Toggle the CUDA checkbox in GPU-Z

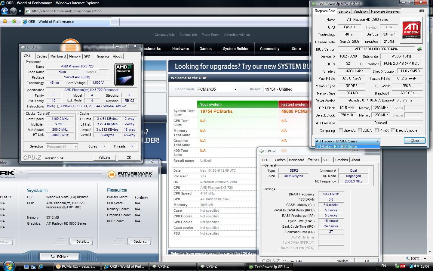(x=360, y=130)
